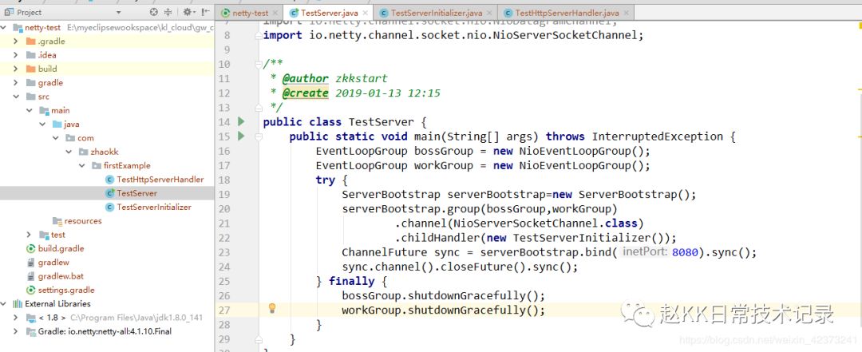
Task: Click the yellow intention light bulb
Action: point(271,308)
